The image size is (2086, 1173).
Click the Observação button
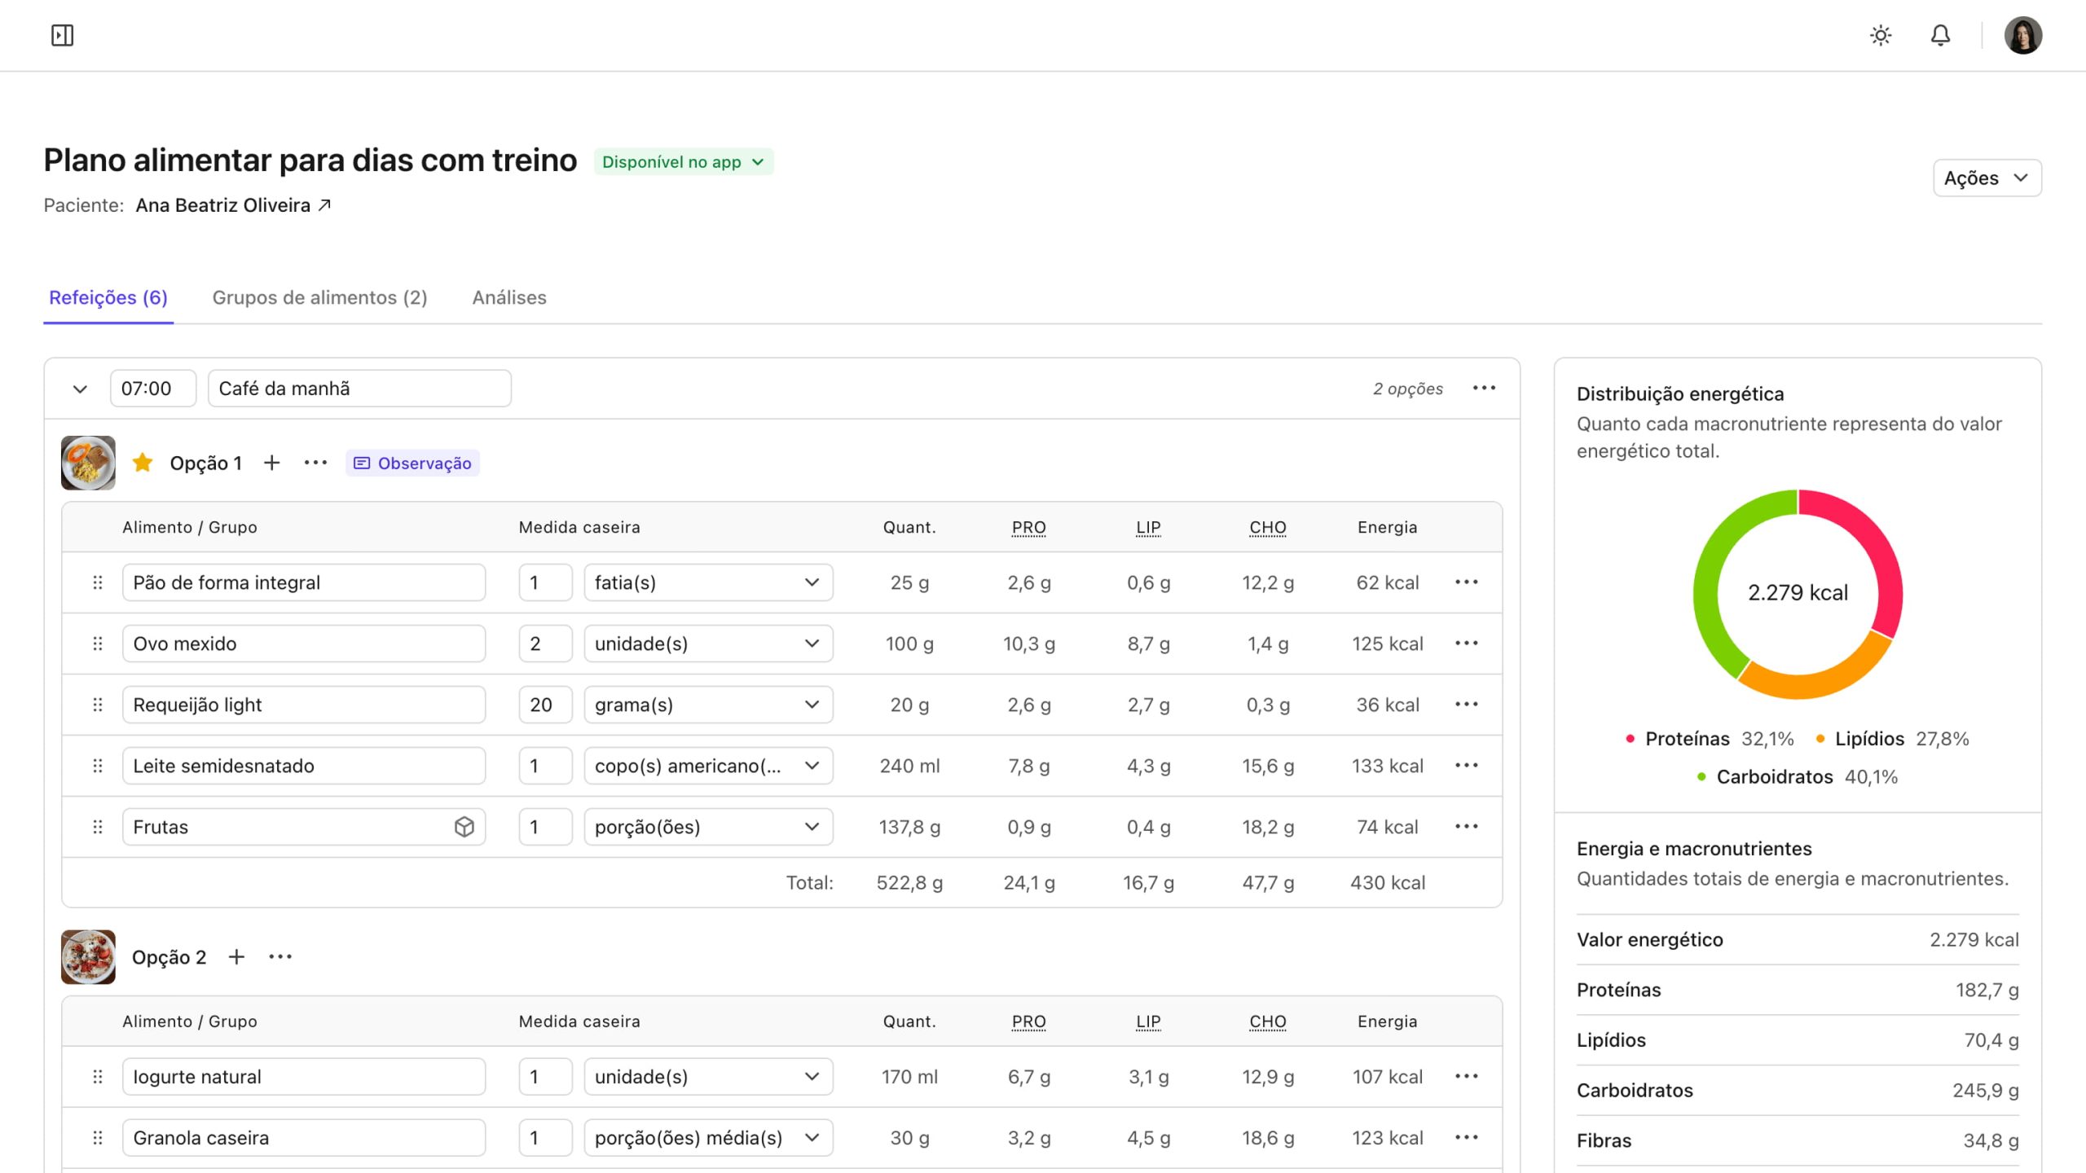413,463
